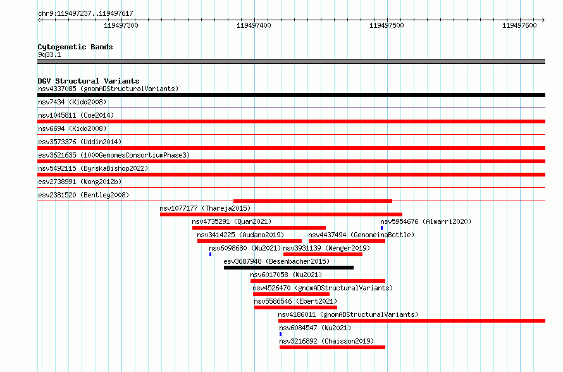Click the thick red segment of esv2381520
This screenshot has width=563, height=372.
point(312,201)
